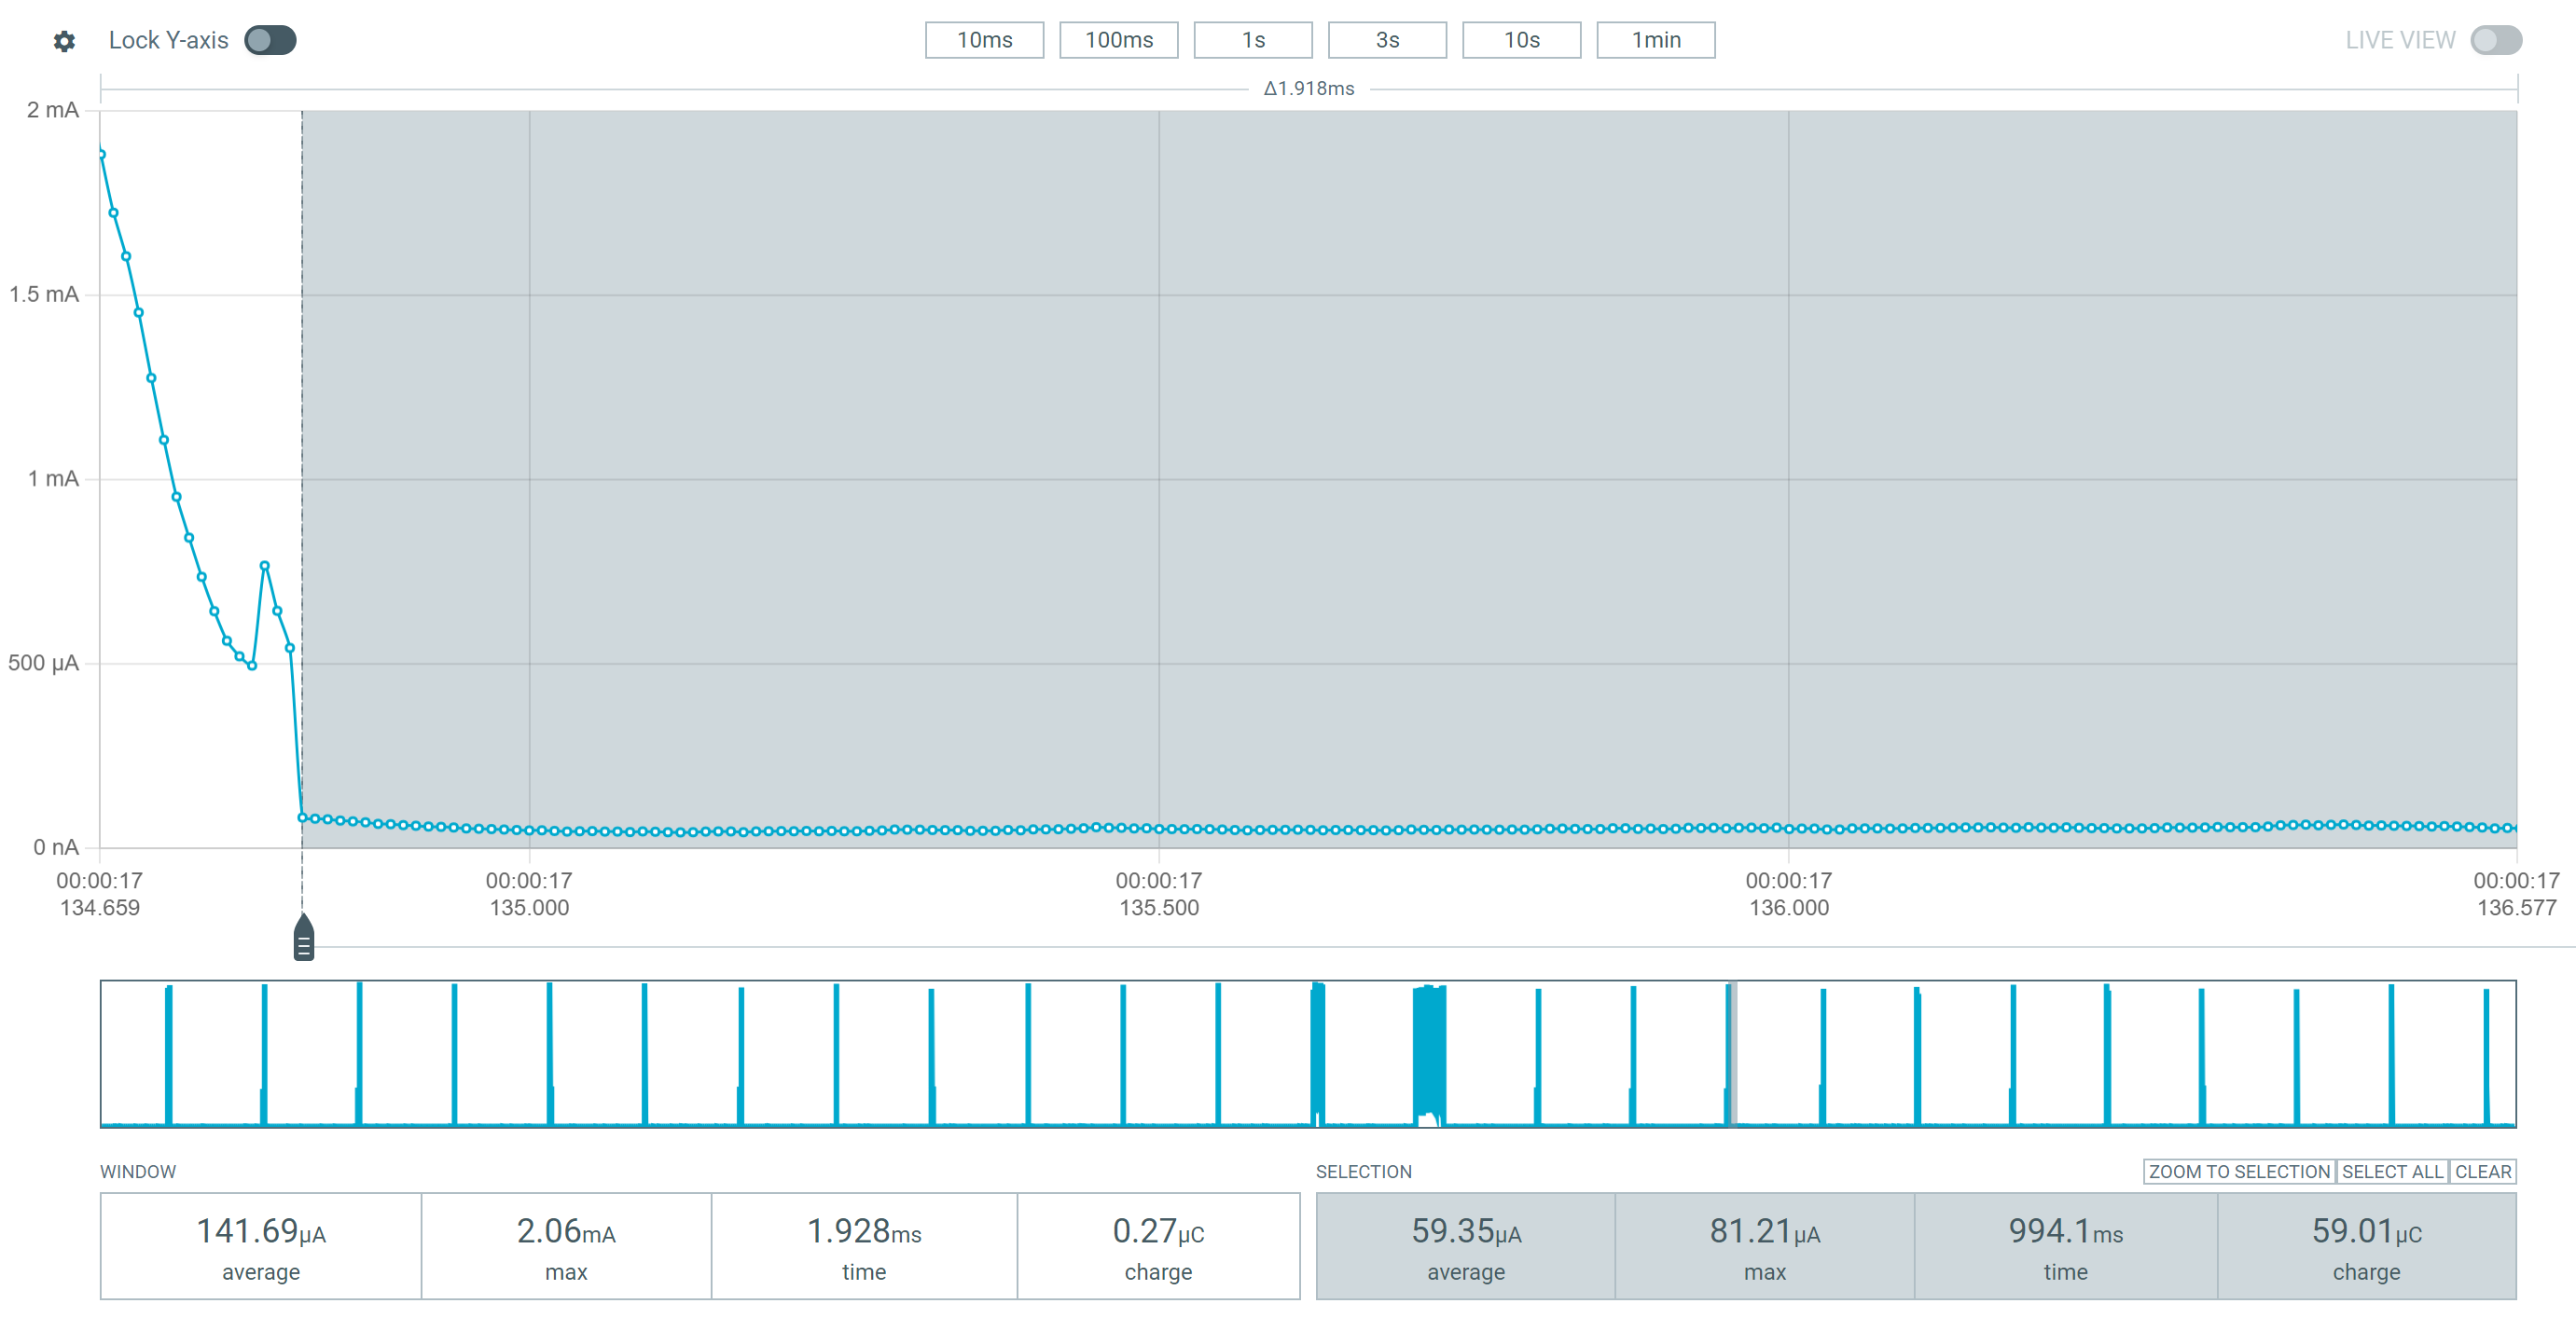Clear the selection with CLEAR
This screenshot has width=2576, height=1331.
(2483, 1171)
